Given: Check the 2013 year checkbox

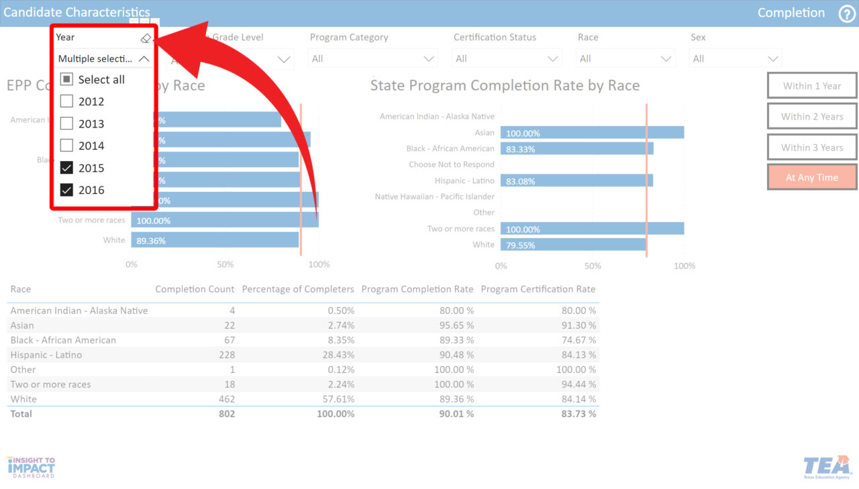Looking at the screenshot, I should point(66,123).
